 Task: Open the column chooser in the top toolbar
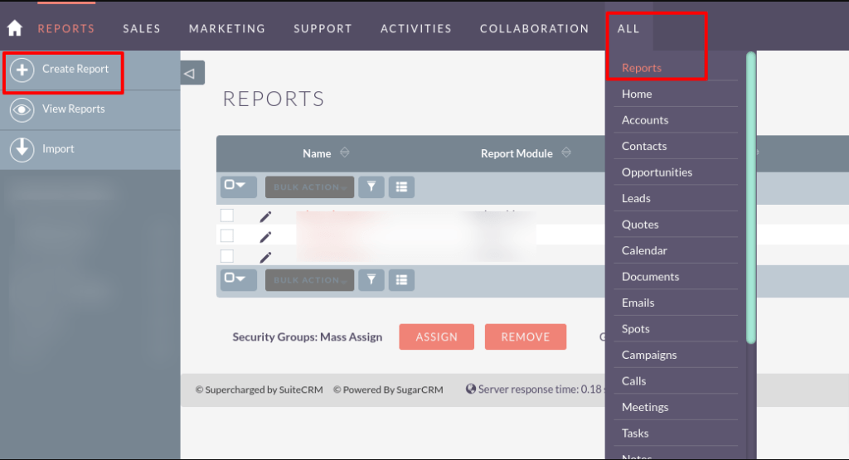[401, 186]
